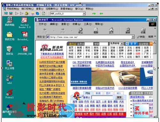Viewport: 160px width, 122px height.
Task: Open the 工具 menu in Internet Explorer
Action: [x=88, y=24]
